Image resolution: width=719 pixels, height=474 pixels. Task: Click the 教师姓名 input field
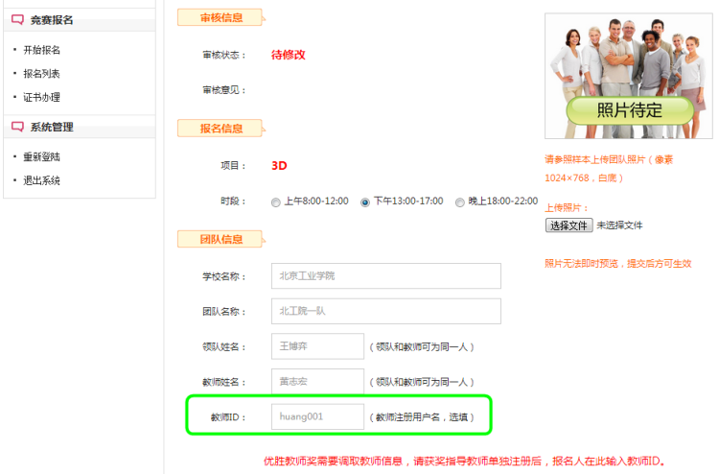(x=317, y=382)
